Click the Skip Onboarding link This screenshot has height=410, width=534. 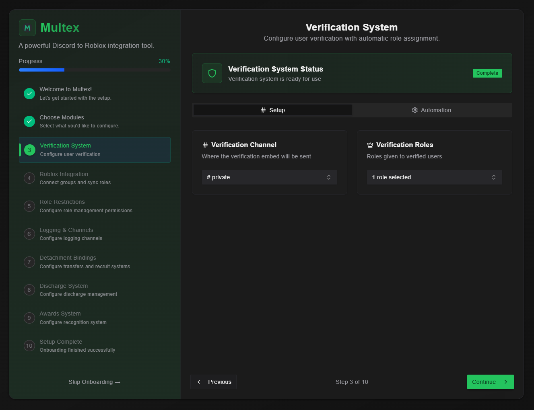95,382
